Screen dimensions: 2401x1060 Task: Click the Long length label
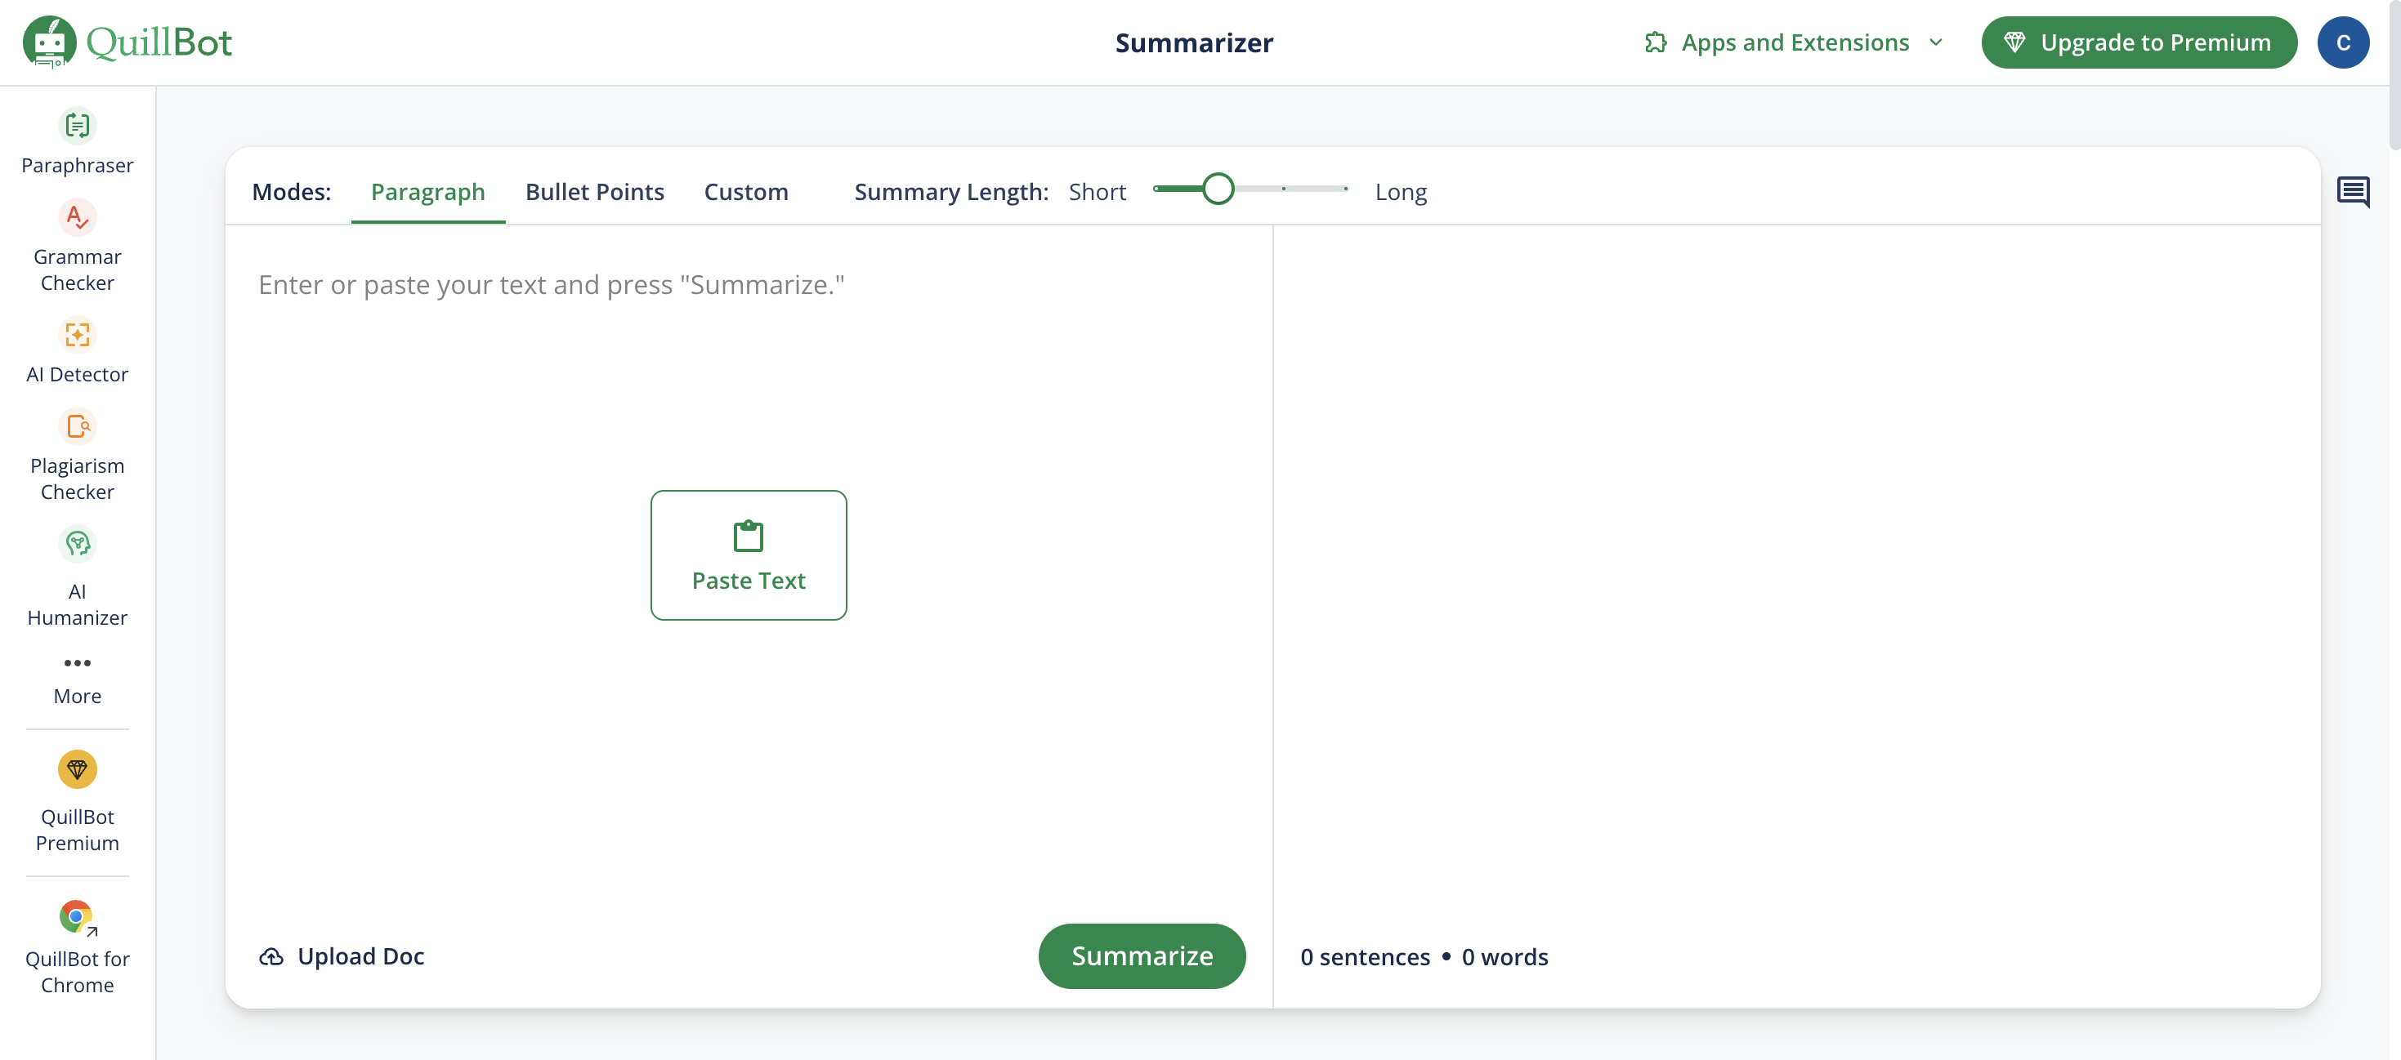click(1401, 193)
